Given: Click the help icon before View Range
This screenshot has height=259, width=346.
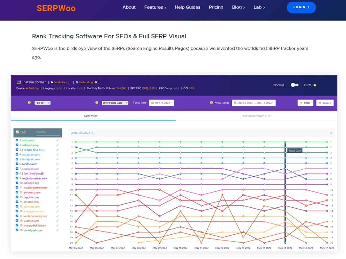Looking at the screenshot, I should (x=211, y=102).
